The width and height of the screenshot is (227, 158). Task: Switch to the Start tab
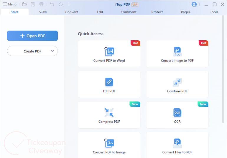(14, 12)
